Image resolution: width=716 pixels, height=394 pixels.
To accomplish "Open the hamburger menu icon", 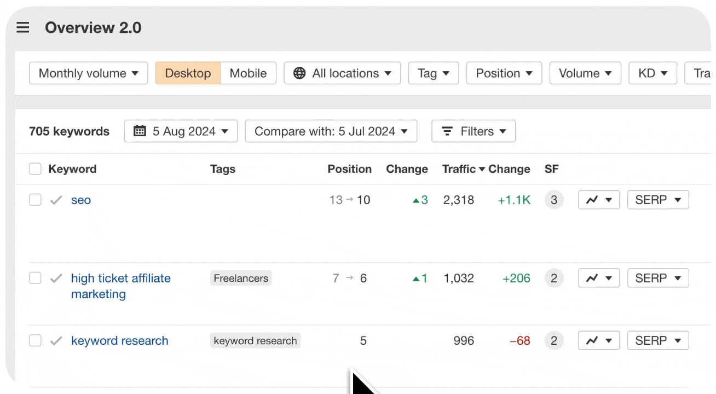I will pyautogui.click(x=22, y=27).
